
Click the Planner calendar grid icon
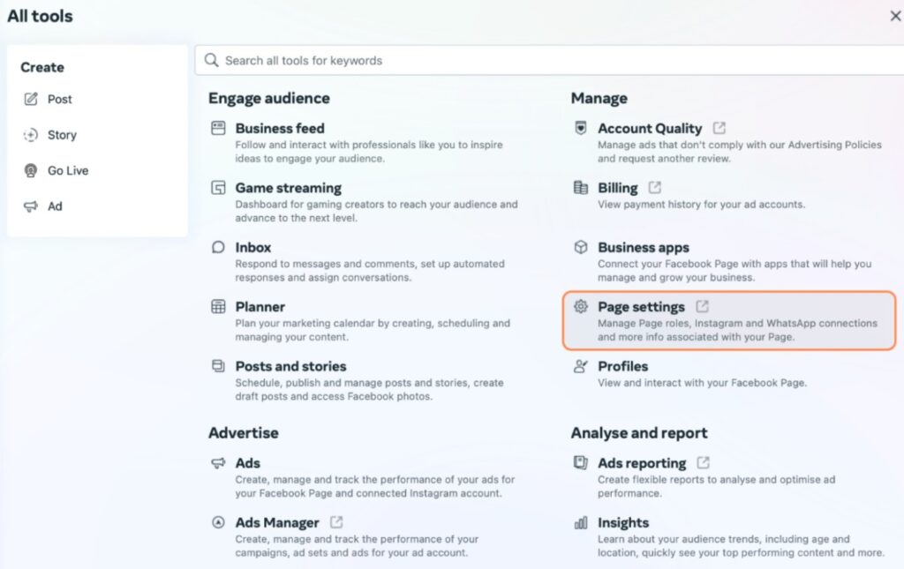218,307
